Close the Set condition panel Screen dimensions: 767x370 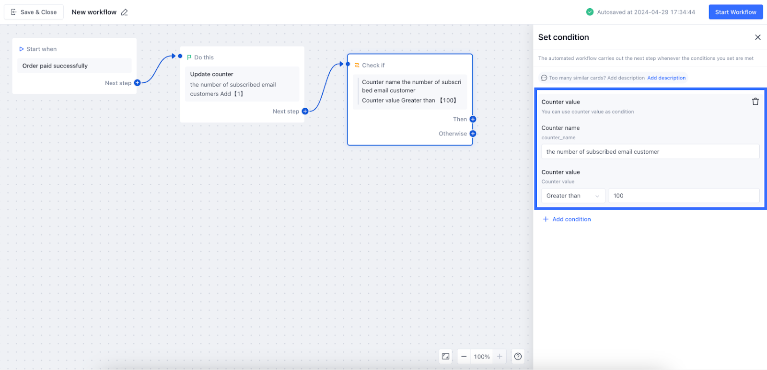click(x=757, y=37)
